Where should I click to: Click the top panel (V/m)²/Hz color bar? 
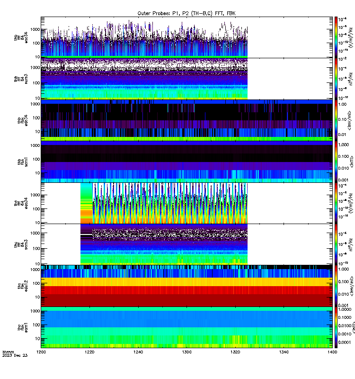tap(336, 37)
